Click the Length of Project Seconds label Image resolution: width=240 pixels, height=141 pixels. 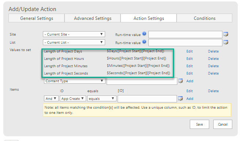(66, 73)
